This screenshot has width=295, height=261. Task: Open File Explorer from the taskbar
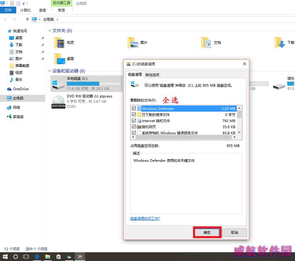pos(48,257)
